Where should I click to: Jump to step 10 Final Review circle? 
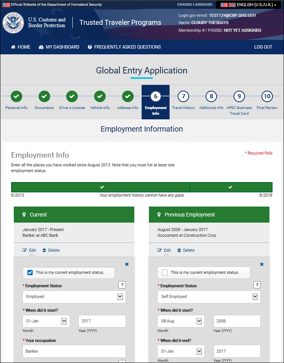click(x=267, y=96)
